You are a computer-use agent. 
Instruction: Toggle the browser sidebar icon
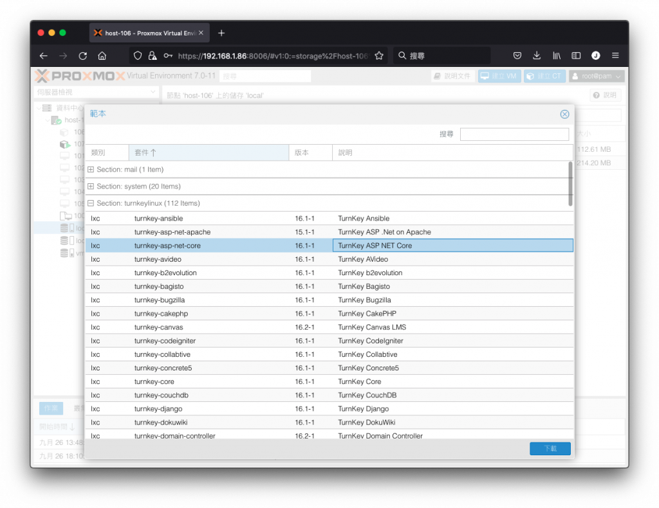tap(576, 56)
